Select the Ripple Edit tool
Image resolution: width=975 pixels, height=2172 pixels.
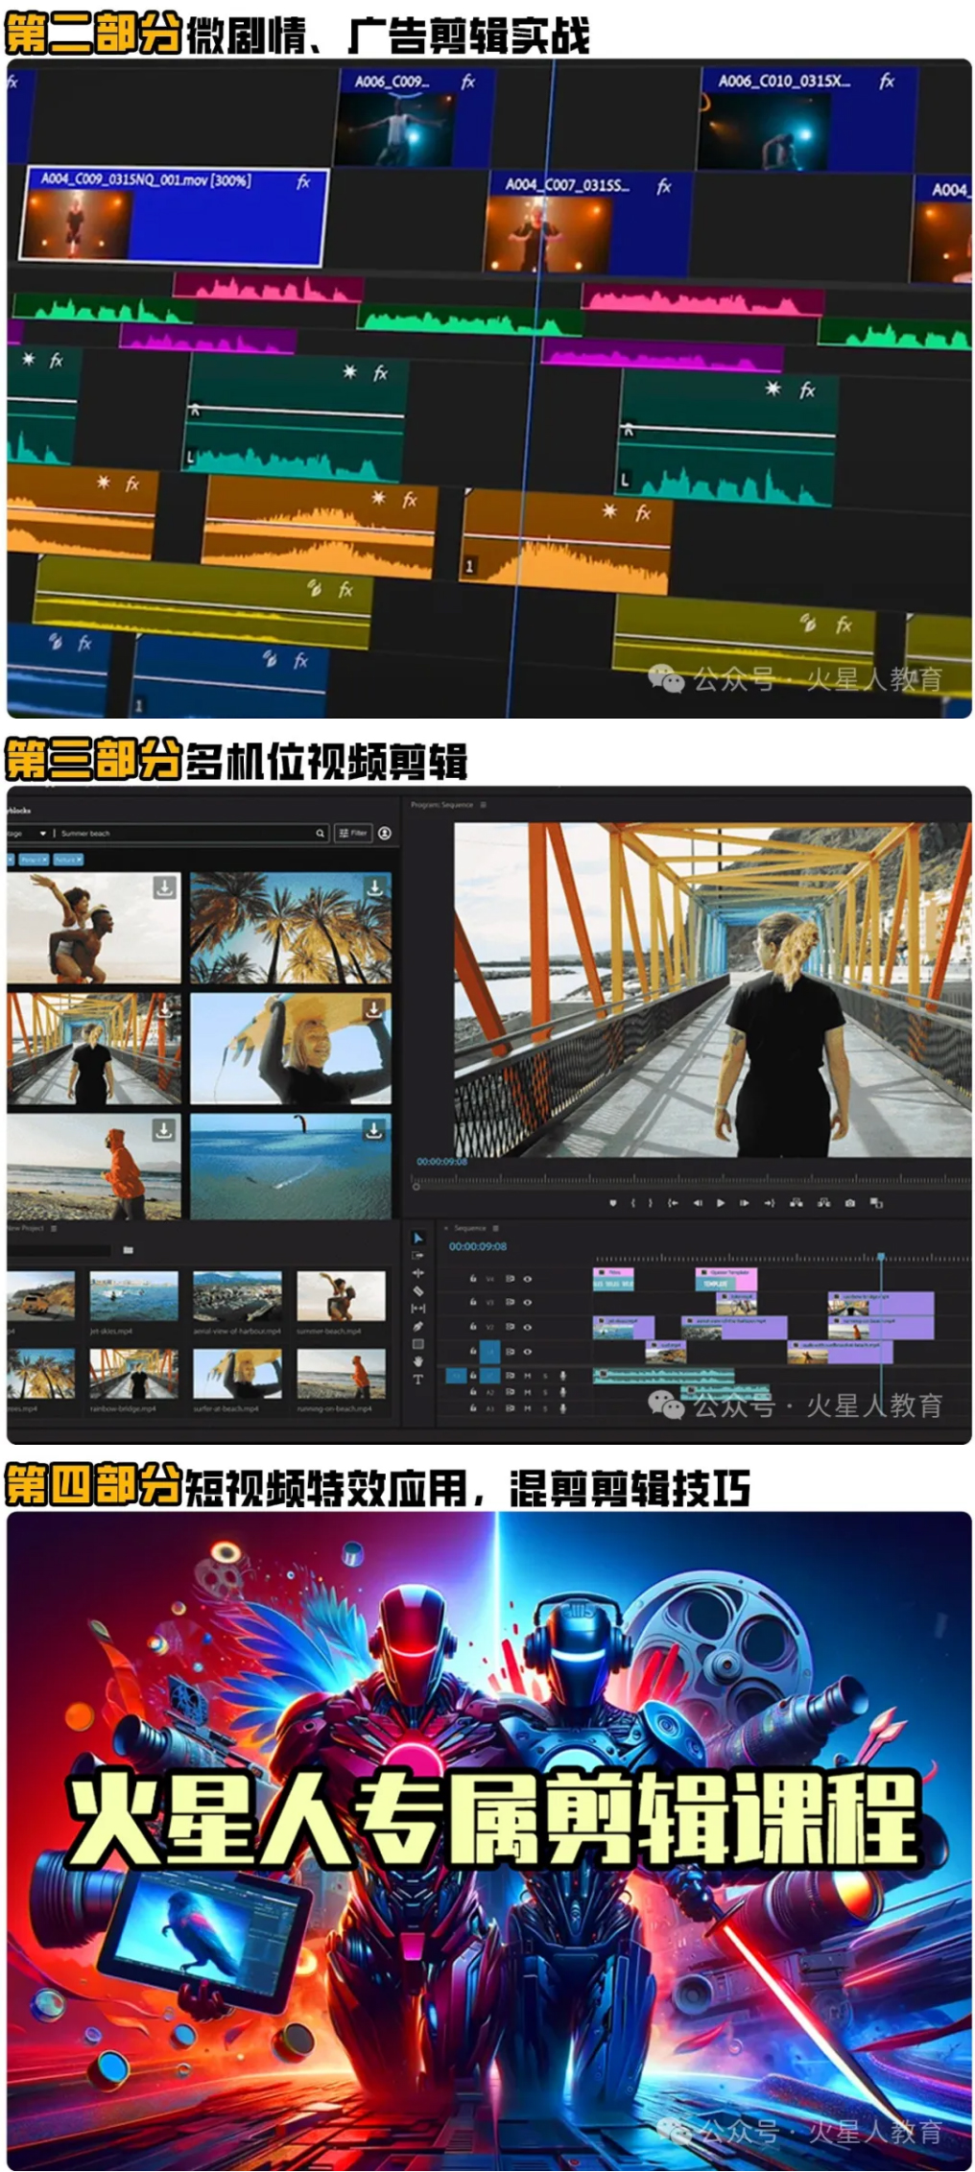[x=417, y=1273]
